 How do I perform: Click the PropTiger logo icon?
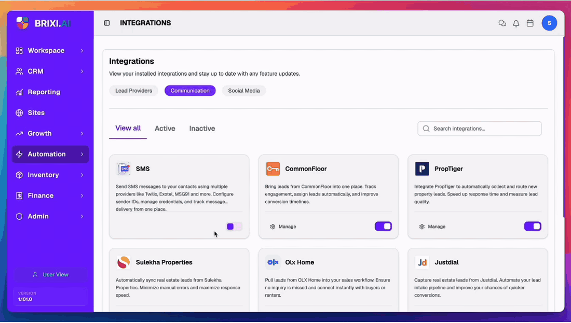click(422, 169)
